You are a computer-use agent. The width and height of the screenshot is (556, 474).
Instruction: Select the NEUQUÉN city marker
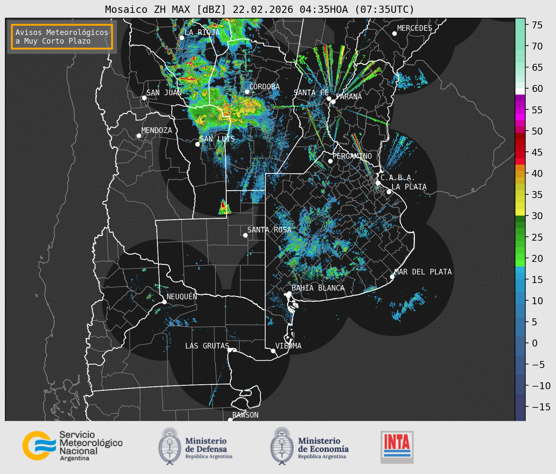164,302
